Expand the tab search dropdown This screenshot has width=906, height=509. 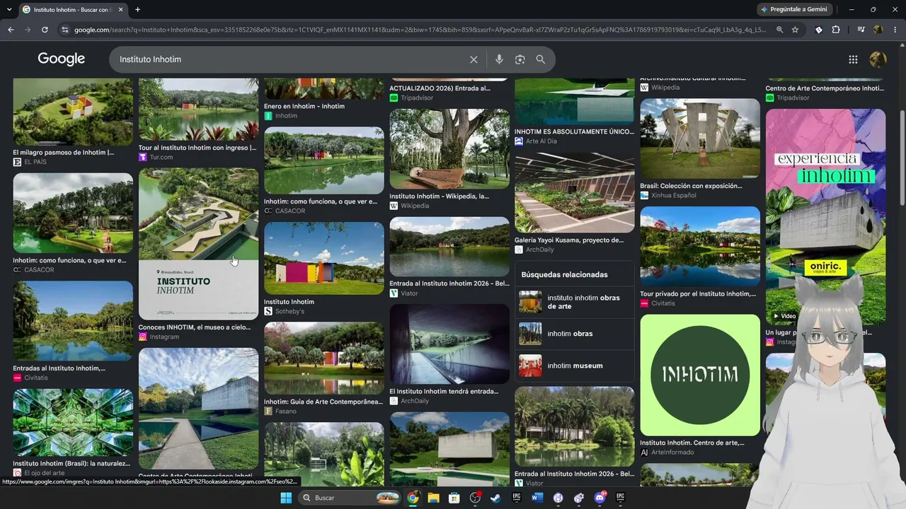click(8, 9)
